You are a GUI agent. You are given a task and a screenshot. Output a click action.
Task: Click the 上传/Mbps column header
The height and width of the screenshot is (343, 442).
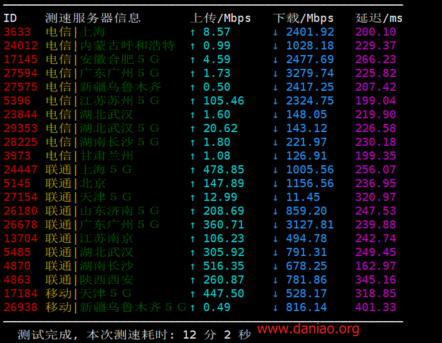click(x=220, y=18)
